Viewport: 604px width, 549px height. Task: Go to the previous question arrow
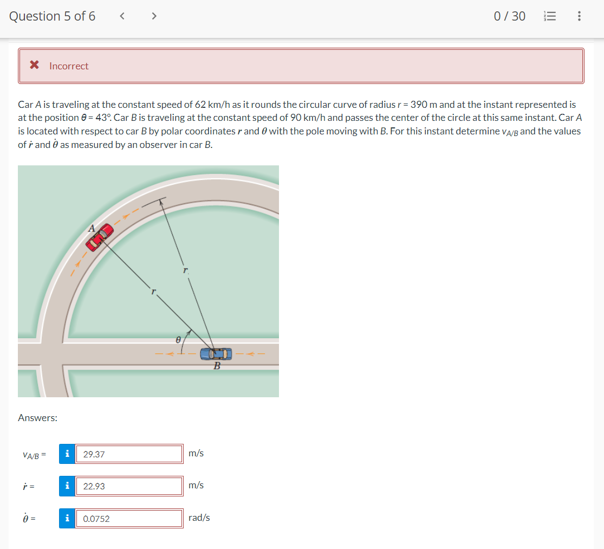coord(122,16)
